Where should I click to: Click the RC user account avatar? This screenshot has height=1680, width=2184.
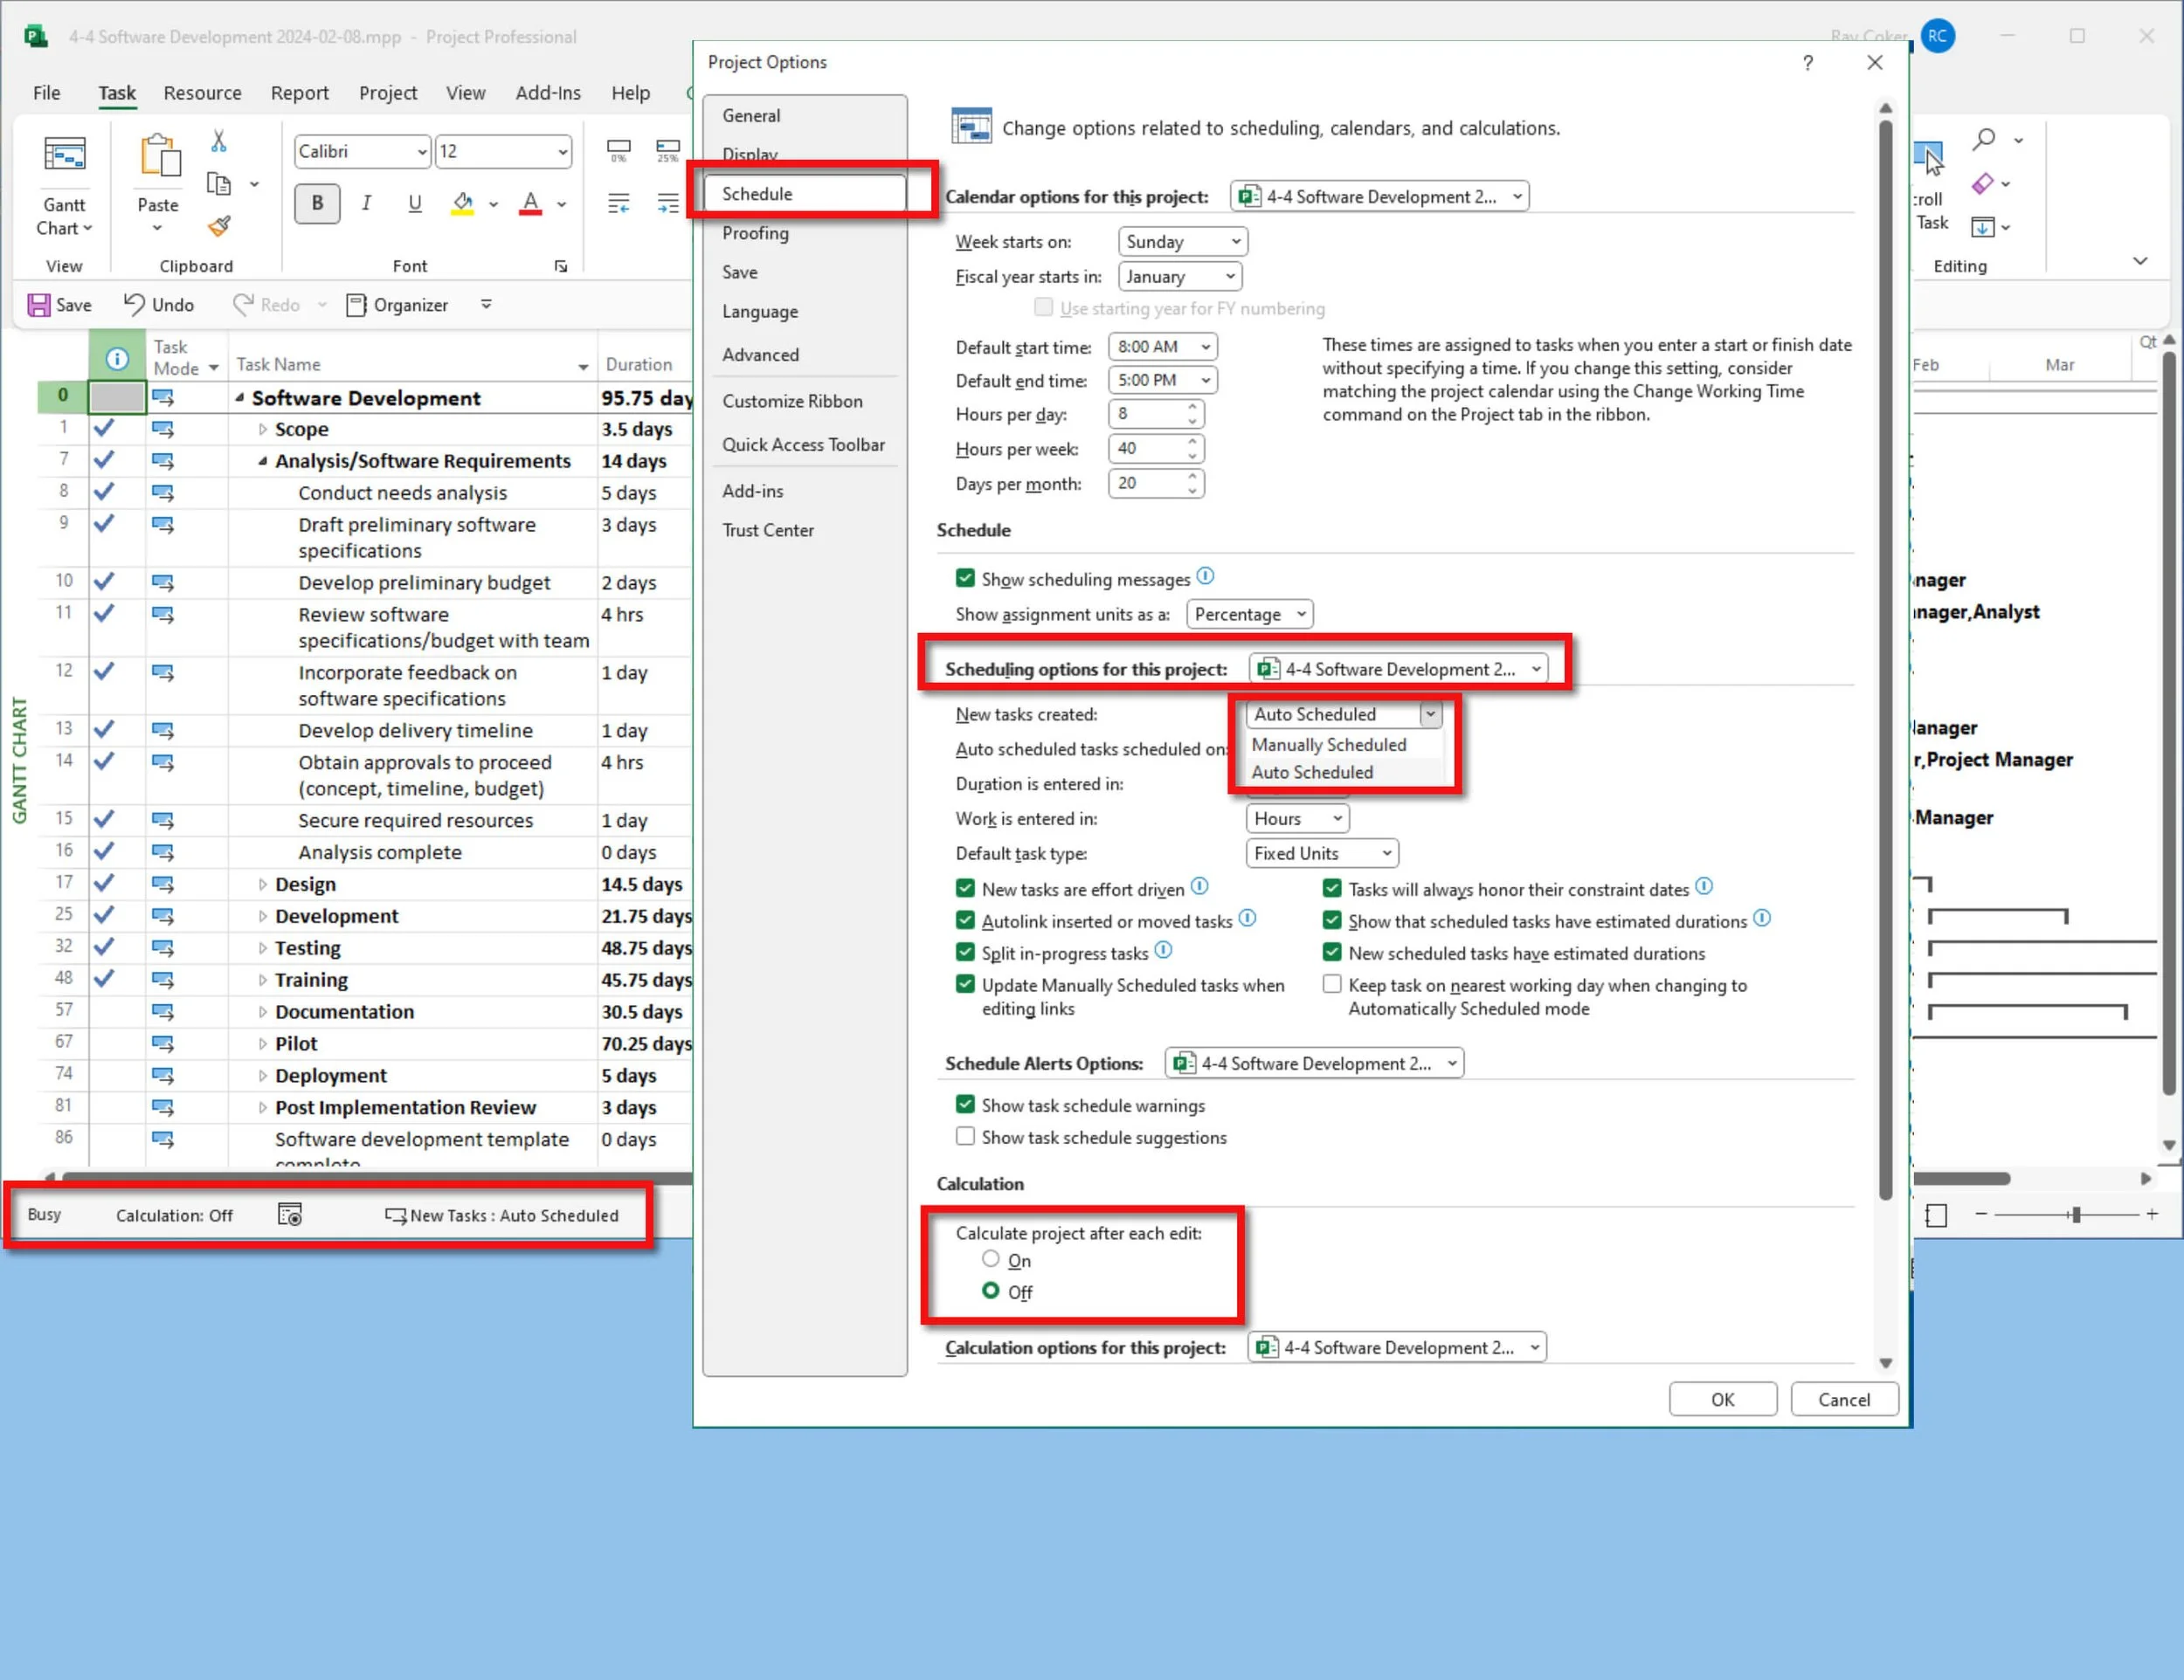tap(1938, 36)
